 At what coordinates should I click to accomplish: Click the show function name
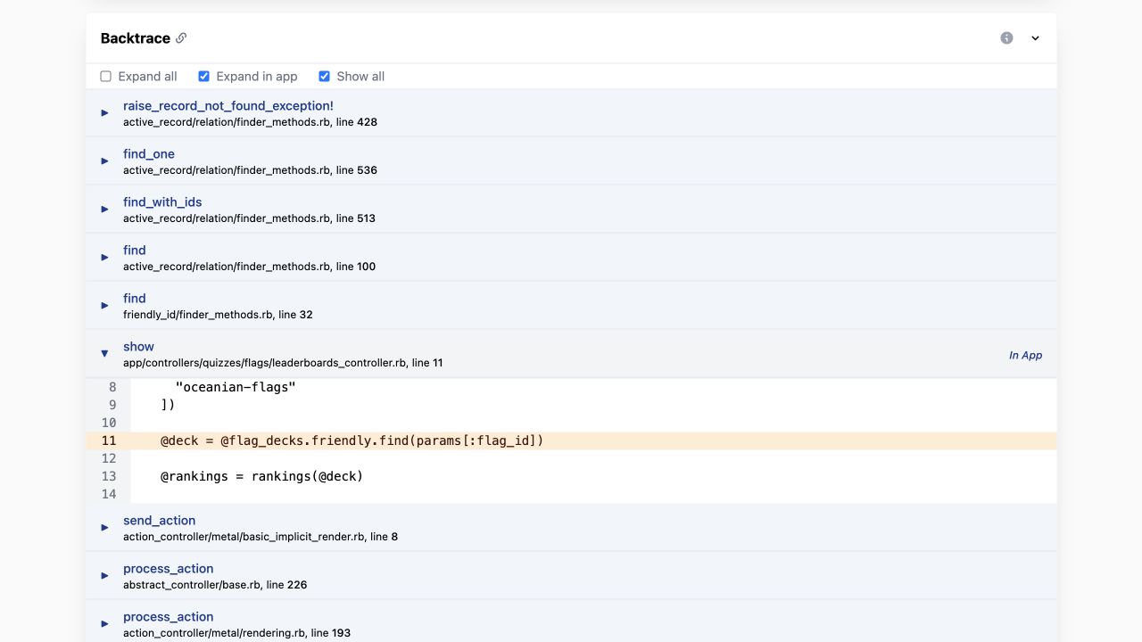138,347
